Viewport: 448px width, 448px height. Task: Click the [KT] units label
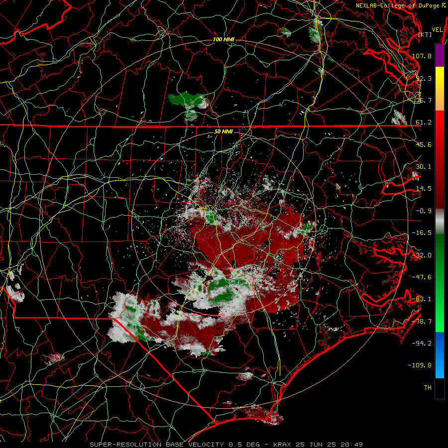tap(425, 34)
